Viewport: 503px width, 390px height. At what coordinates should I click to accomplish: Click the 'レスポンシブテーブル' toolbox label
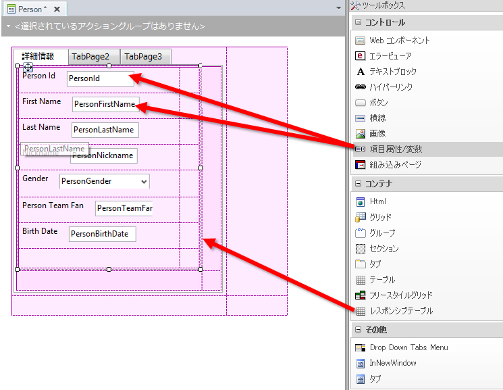(401, 311)
